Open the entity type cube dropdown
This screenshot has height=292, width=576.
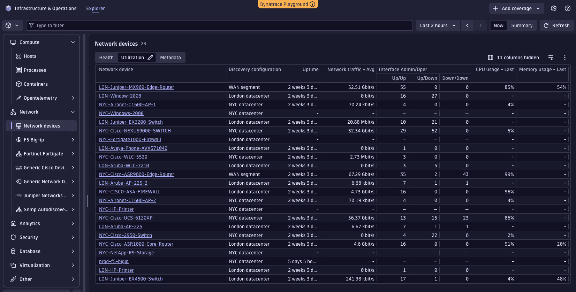pyautogui.click(x=12, y=25)
